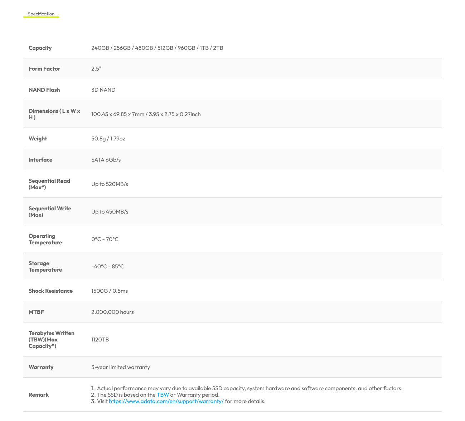Click the Weight value 50.8g / 1.79oz

[108, 139]
